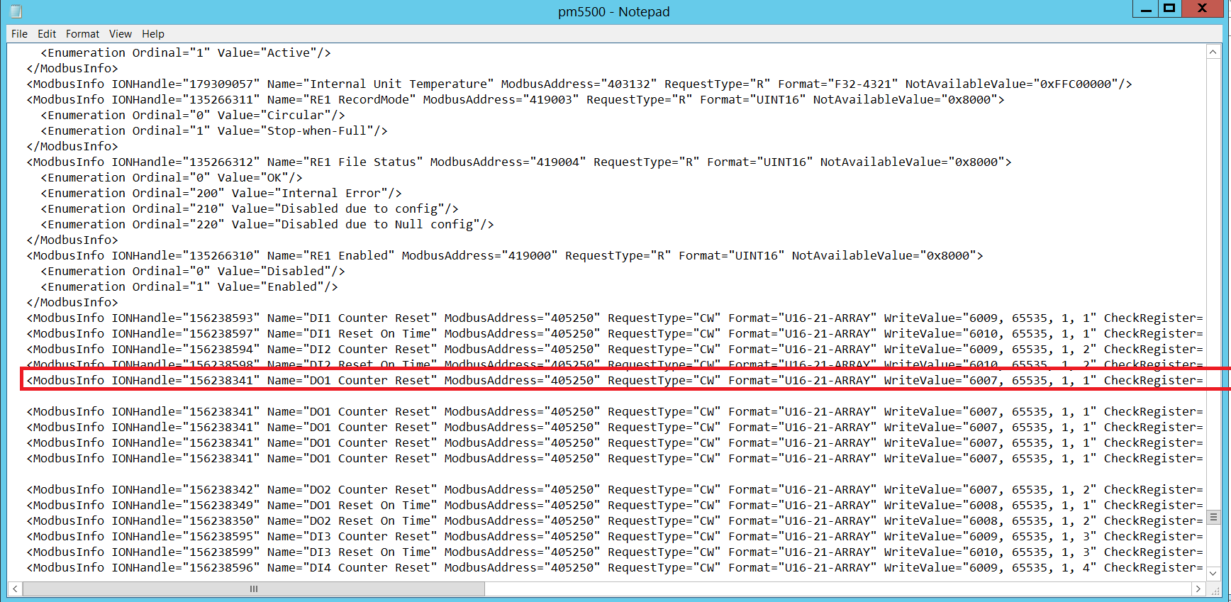Image resolution: width=1231 pixels, height=602 pixels.
Task: Click on Name="DO1 Reset On Time" text
Action: point(352,505)
